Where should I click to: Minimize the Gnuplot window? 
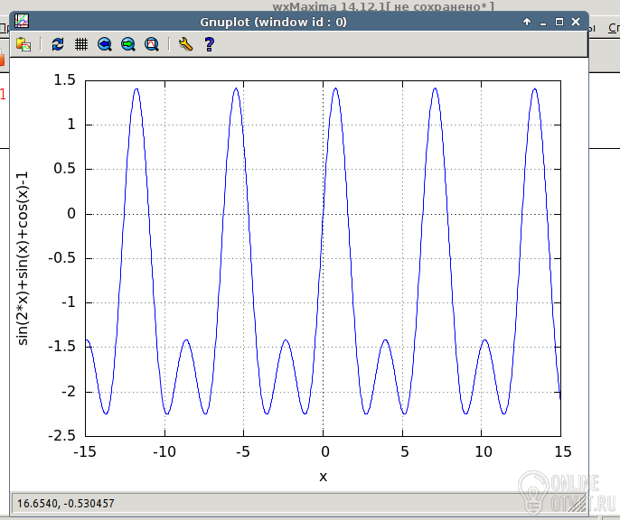tap(543, 23)
